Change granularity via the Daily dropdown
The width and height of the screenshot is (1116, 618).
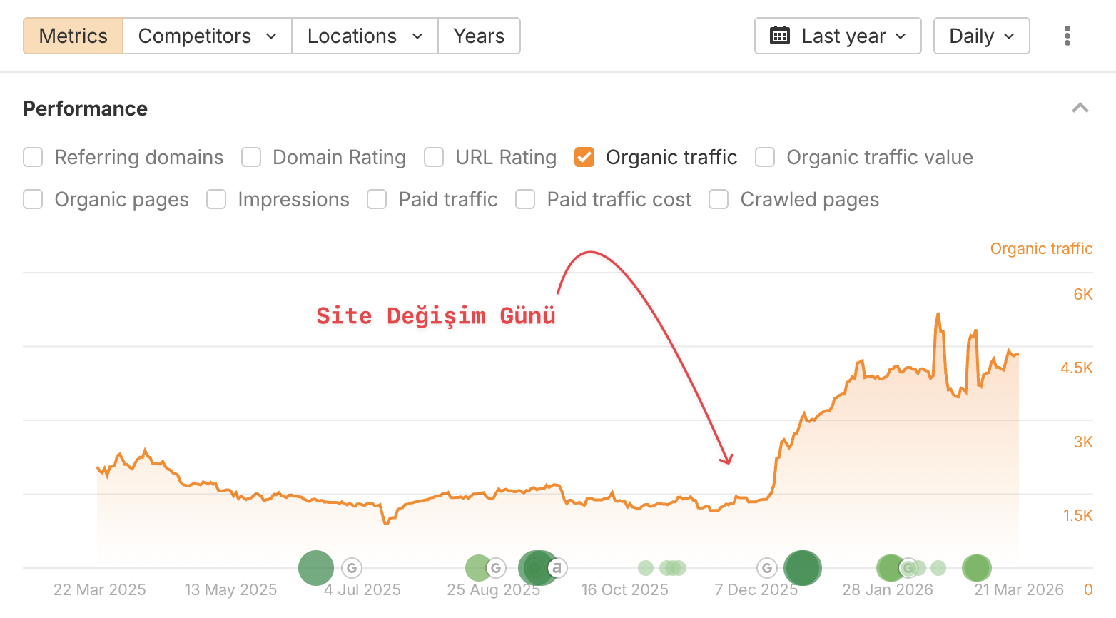pos(981,35)
